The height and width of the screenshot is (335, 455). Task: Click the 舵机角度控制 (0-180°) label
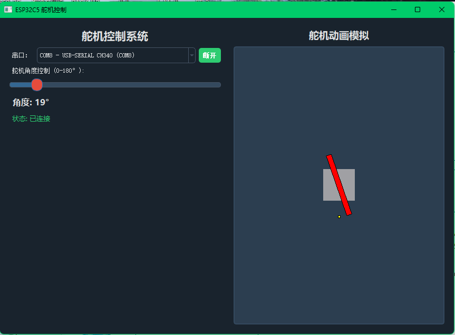coord(48,71)
